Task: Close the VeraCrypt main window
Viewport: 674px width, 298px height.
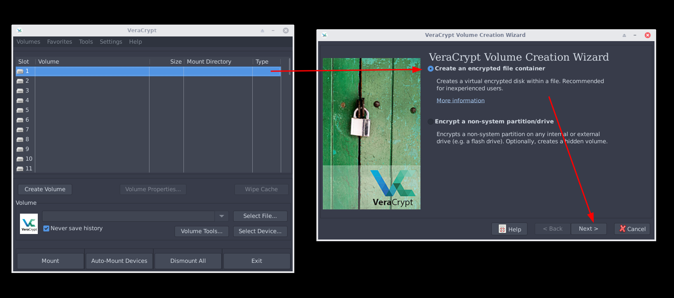Action: point(286,31)
